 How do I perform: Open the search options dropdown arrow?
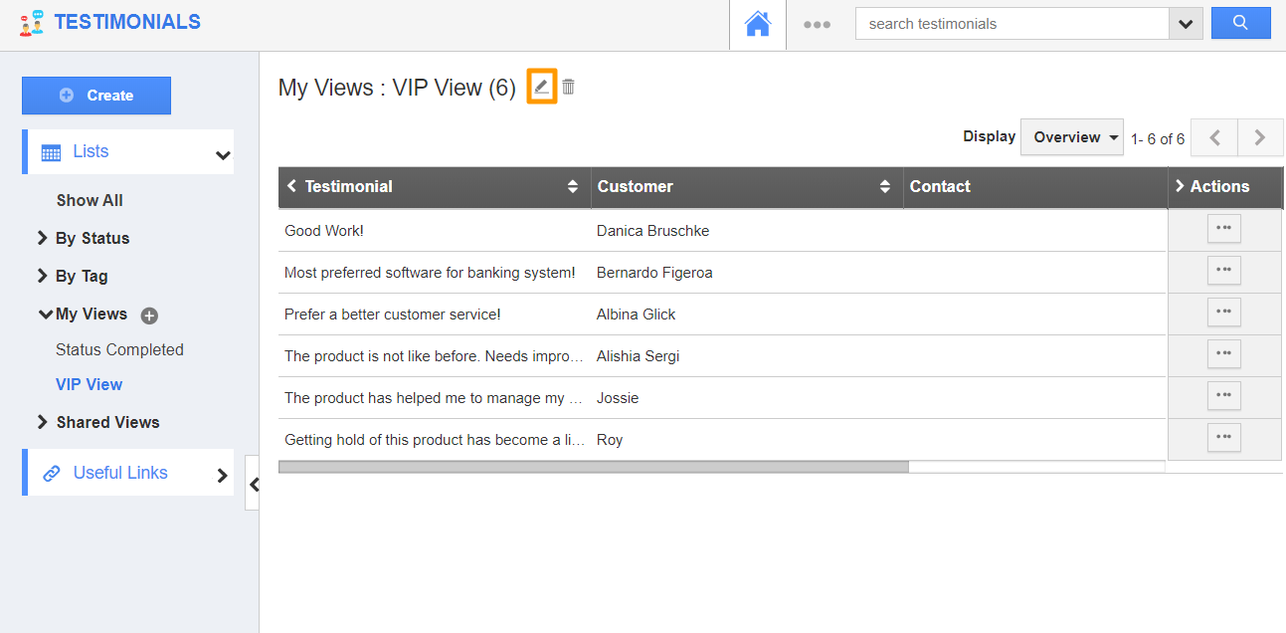(x=1186, y=24)
